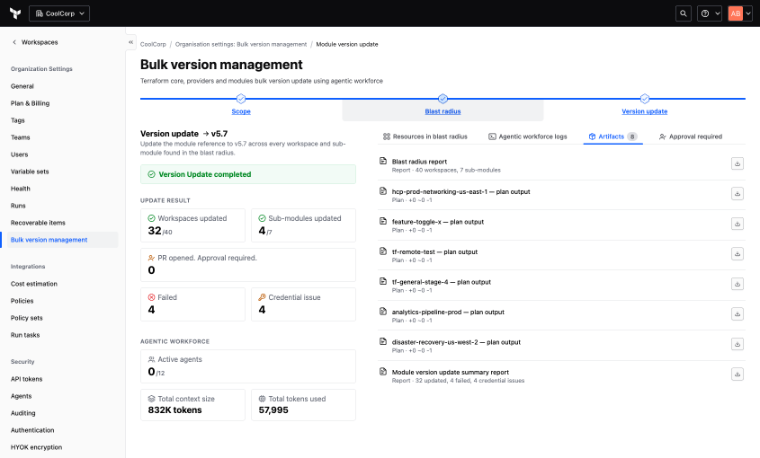
Task: Open Policies in sidebar
Action: pos(22,301)
